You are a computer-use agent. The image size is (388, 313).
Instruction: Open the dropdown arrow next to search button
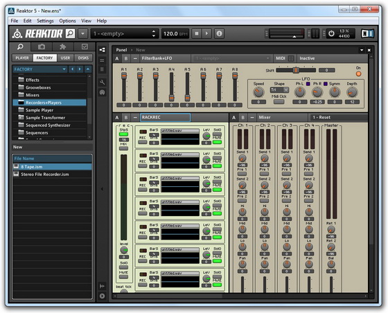(83, 33)
